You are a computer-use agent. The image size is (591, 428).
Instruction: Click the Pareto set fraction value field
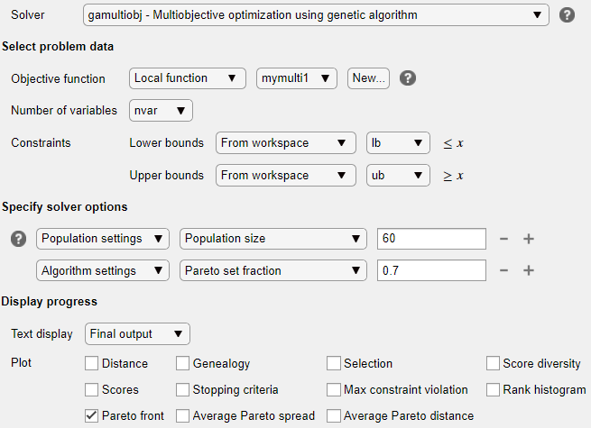(431, 270)
